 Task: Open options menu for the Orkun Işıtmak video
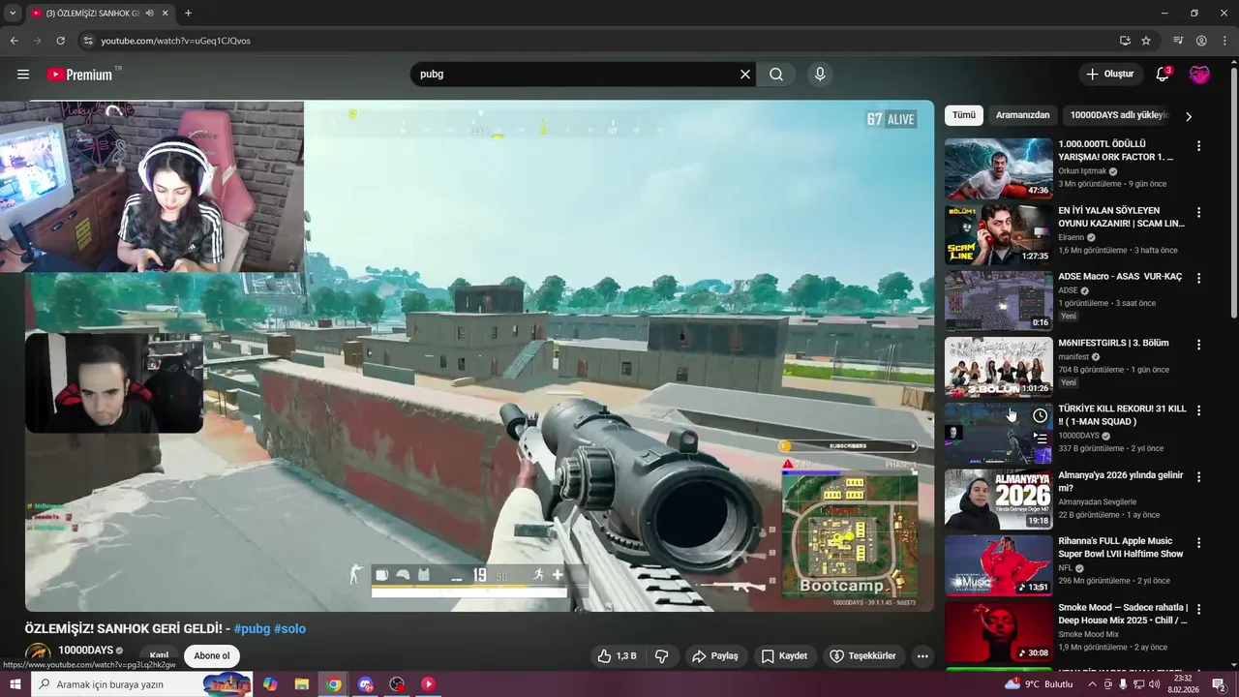click(x=1198, y=145)
